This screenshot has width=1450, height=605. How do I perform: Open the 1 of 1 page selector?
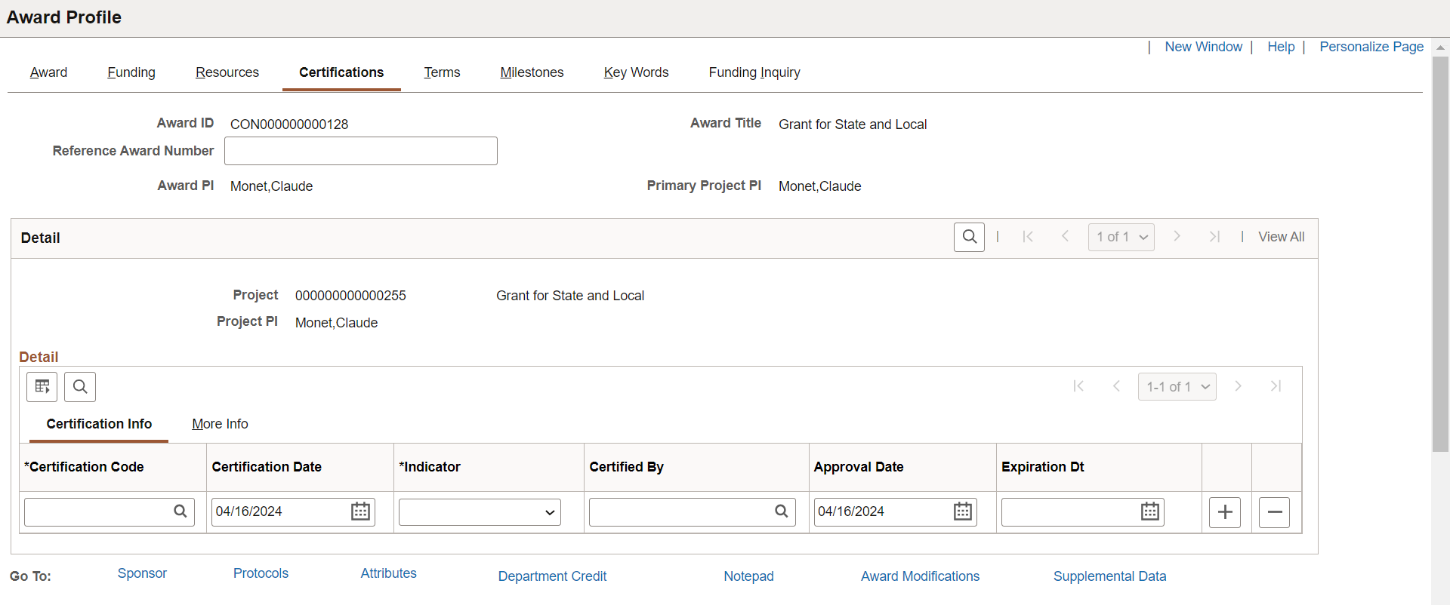click(x=1121, y=237)
